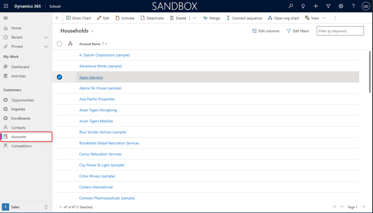
Task: Click the search magnifier icon in header
Action: pyautogui.click(x=291, y=6)
